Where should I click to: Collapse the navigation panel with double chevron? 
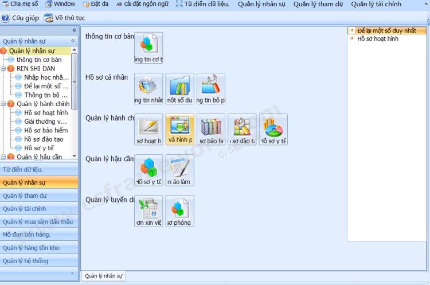(x=73, y=41)
